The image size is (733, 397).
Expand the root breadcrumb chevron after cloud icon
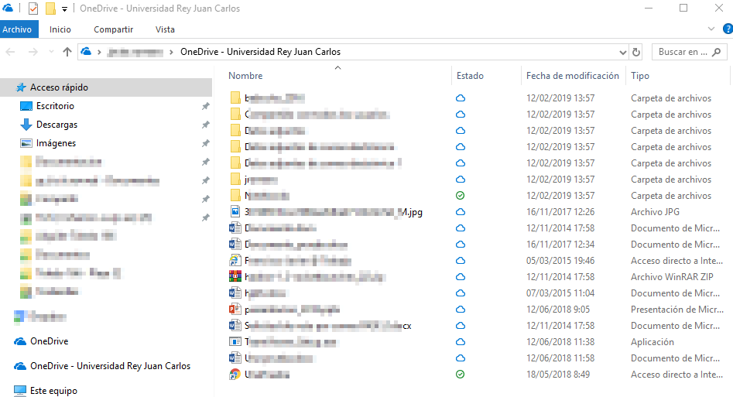99,52
